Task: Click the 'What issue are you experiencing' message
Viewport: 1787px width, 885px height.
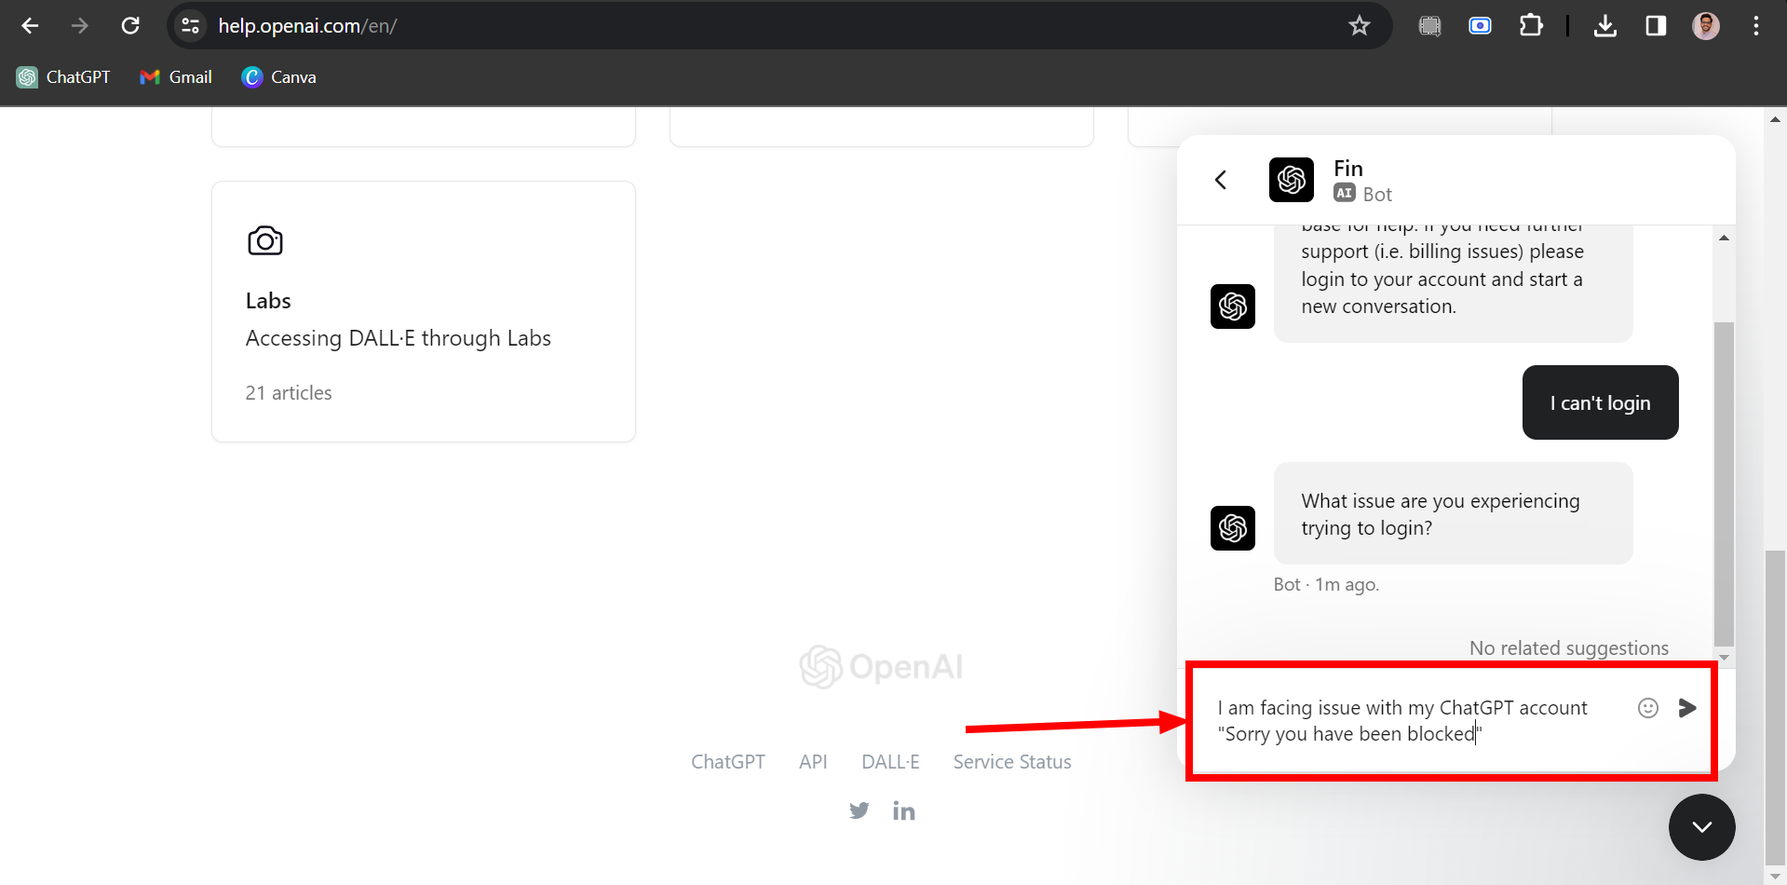Action: point(1453,513)
